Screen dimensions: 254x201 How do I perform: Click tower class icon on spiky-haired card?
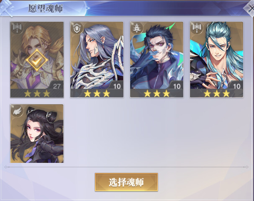(136, 28)
